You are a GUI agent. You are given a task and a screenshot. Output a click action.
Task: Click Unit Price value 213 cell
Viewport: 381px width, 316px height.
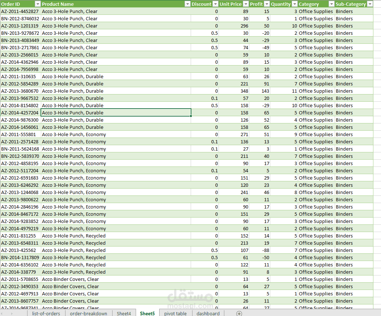[x=234, y=243]
